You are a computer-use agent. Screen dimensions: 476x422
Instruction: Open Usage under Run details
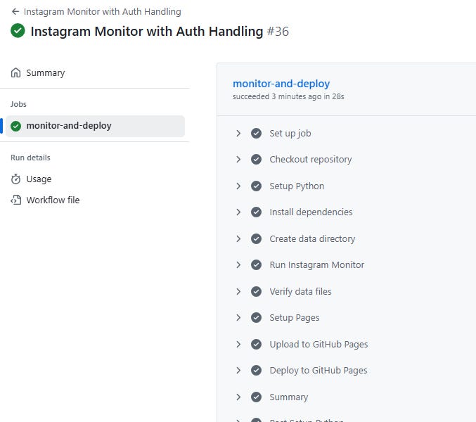pyautogui.click(x=95, y=179)
